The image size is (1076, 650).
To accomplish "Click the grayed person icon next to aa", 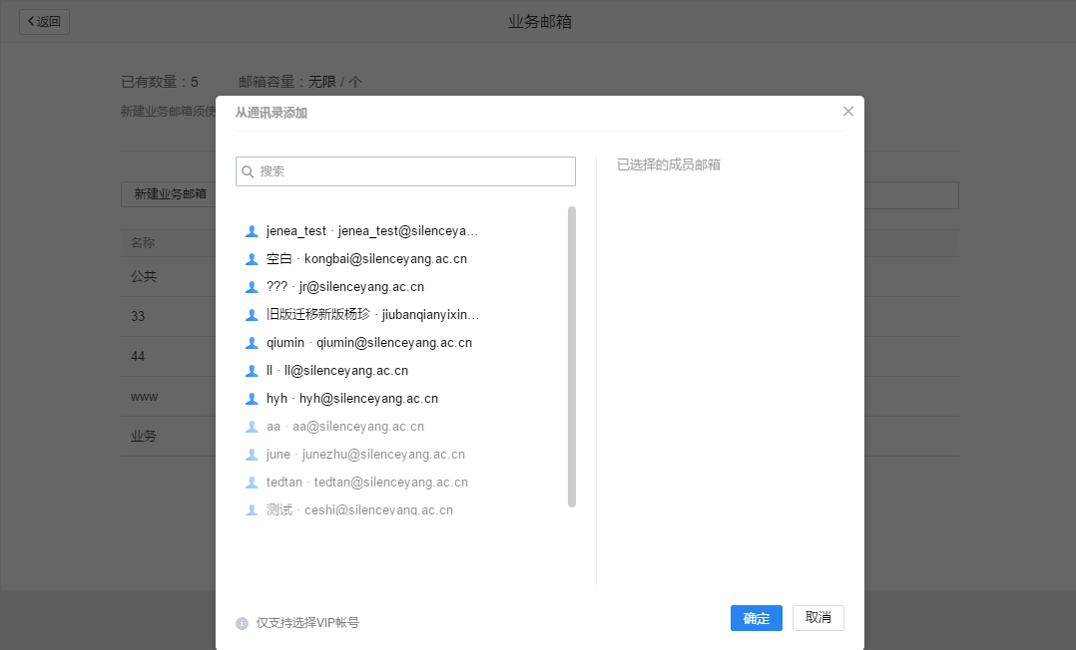I will [x=252, y=426].
